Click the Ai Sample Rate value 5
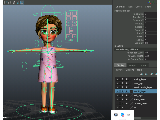The image size is (160, 120). pos(150,59)
